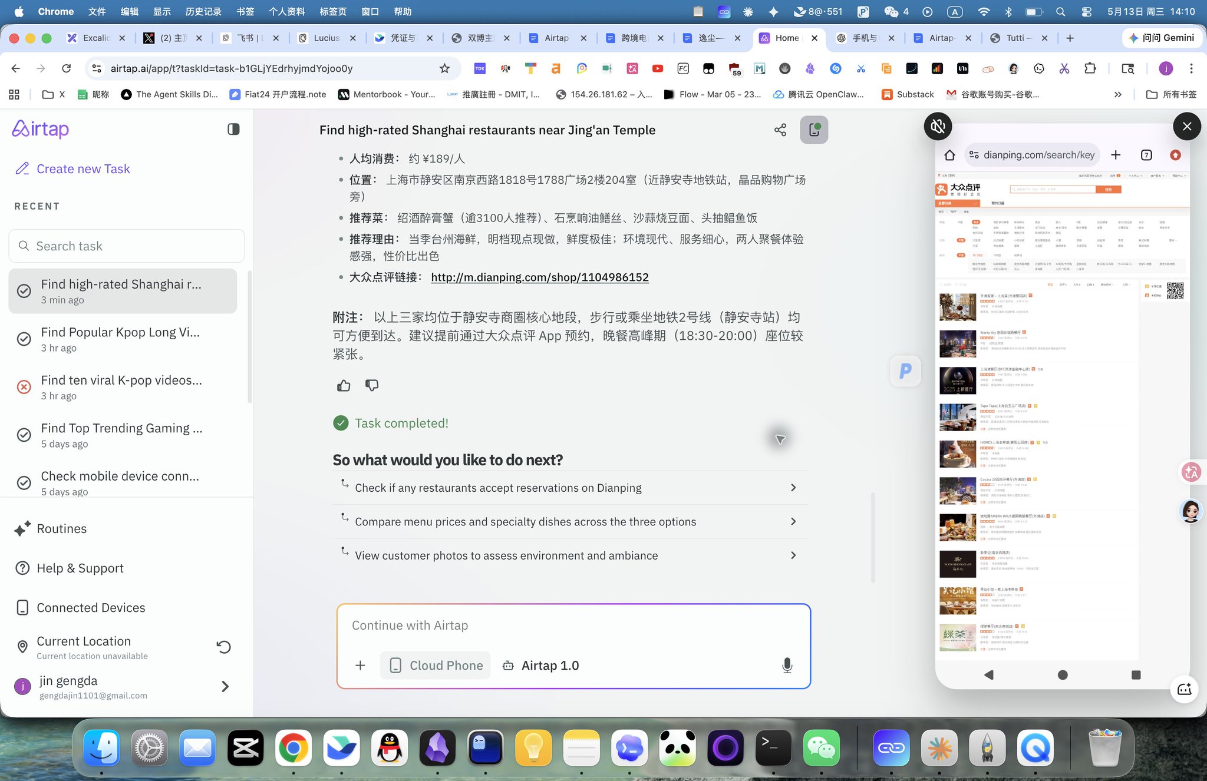Open a new Chrome tab
The width and height of the screenshot is (1207, 781).
1070,38
